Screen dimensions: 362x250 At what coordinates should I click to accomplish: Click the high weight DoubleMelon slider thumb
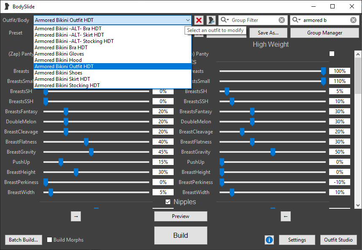pyautogui.click(x=252, y=122)
